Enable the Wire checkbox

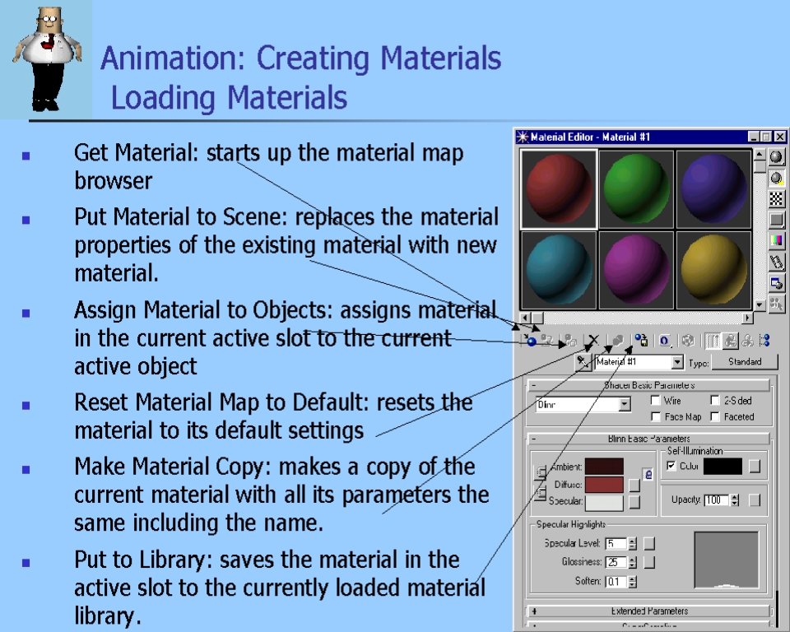[655, 401]
